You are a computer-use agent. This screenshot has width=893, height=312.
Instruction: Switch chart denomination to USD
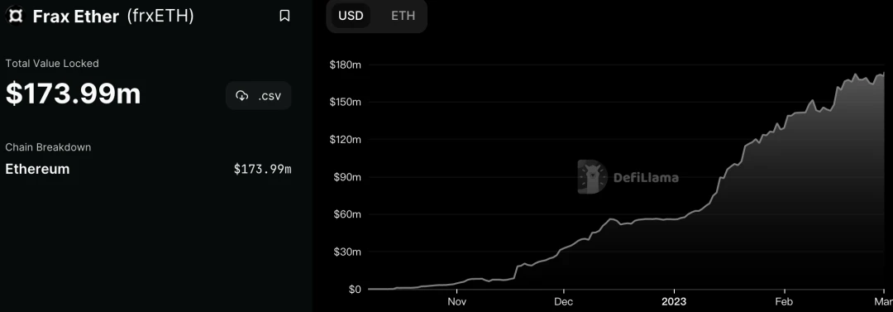click(351, 16)
